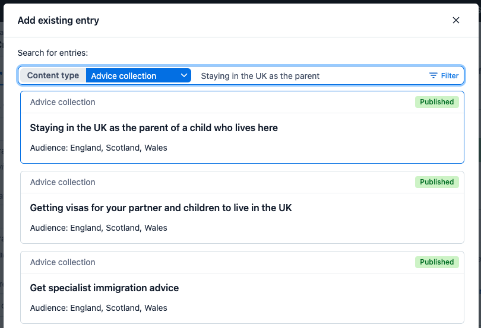Choose 'Get specialist immigration advice' entry
Screen dimensions: 481x328
(x=105, y=288)
